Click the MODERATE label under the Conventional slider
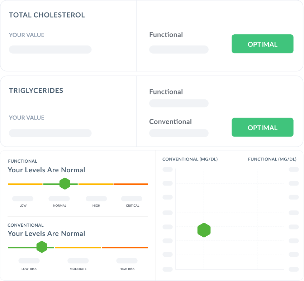This screenshot has height=281, width=304. pos(78,269)
